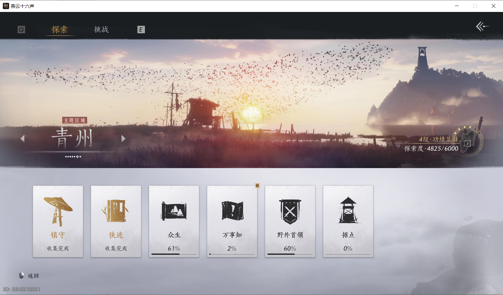Click the 4级·功绩显赫 rank label
The width and height of the screenshot is (503, 295).
439,139
